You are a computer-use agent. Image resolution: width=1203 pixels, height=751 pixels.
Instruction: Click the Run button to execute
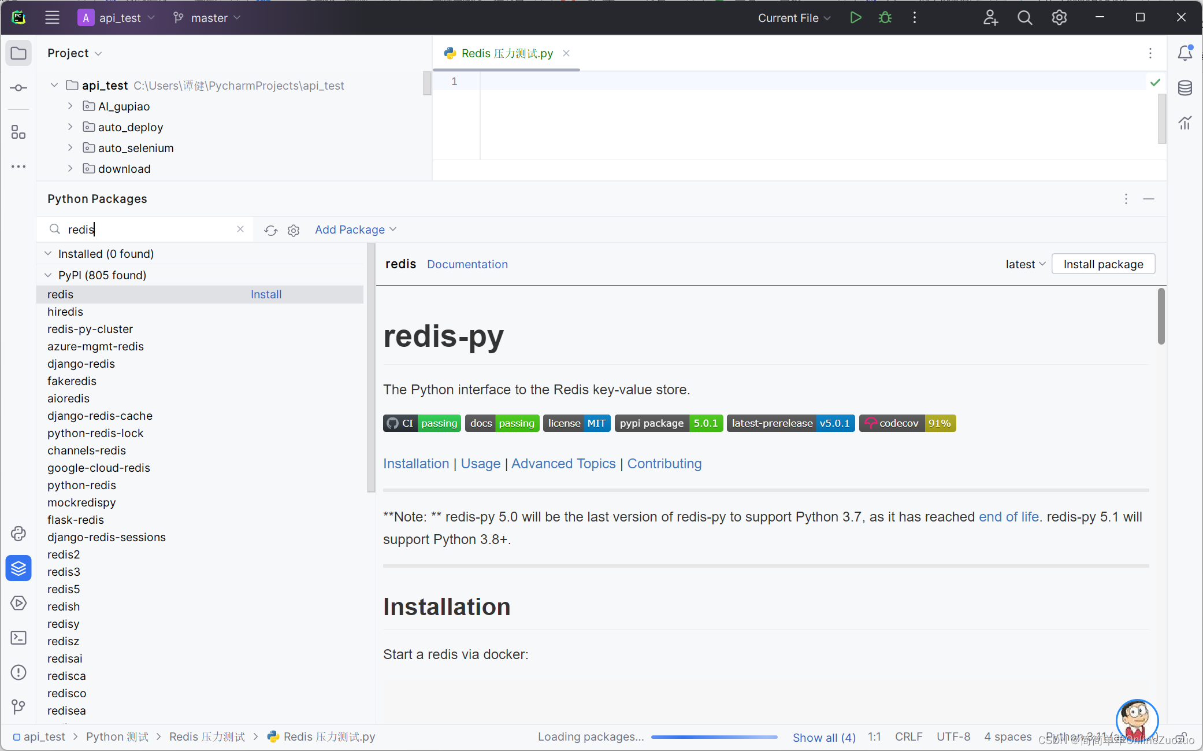click(856, 17)
